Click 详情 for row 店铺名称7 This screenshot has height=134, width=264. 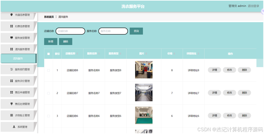click(x=214, y=93)
